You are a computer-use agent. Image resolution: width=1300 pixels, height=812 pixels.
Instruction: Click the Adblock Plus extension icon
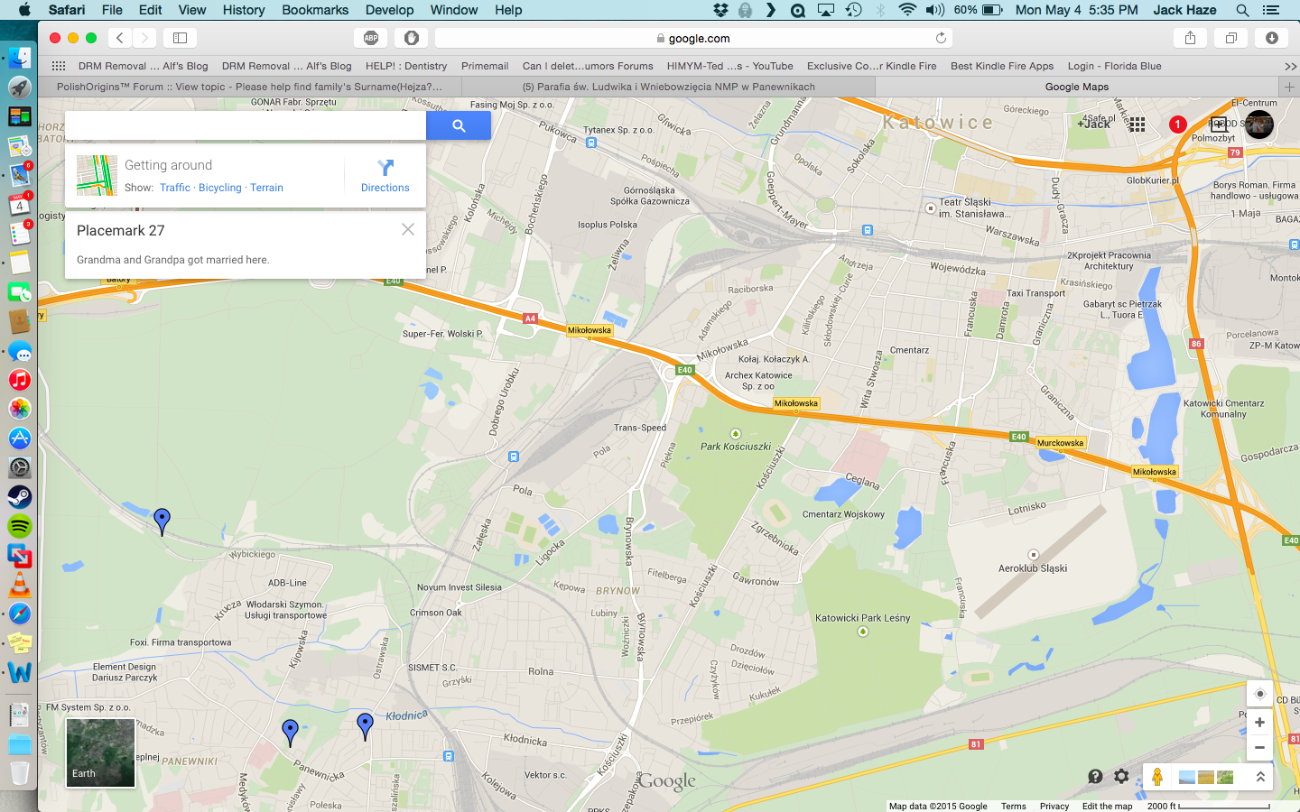point(370,38)
